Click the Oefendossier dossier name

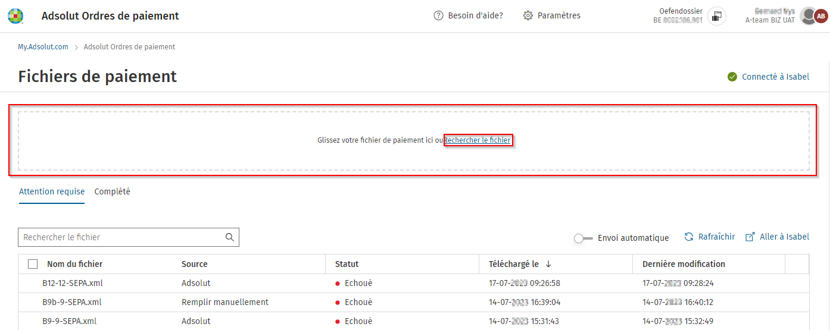681,11
